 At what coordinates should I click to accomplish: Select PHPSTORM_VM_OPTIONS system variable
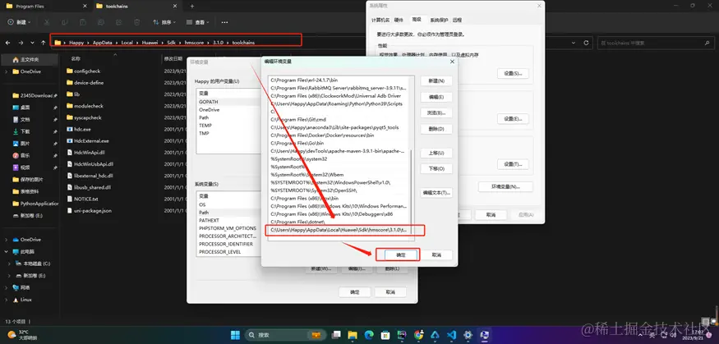[228, 228]
